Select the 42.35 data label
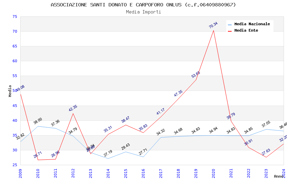Viewport: 287px width, 185px height. (x=73, y=108)
